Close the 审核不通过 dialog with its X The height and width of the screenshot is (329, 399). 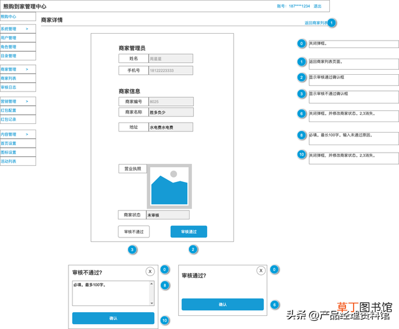[150, 272]
